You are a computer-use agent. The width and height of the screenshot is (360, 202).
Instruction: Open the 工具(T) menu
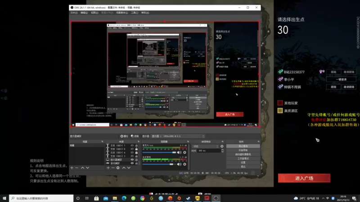tap(135, 13)
